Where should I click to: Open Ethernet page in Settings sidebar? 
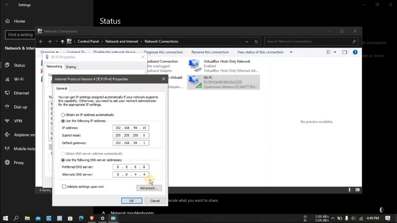click(x=18, y=93)
